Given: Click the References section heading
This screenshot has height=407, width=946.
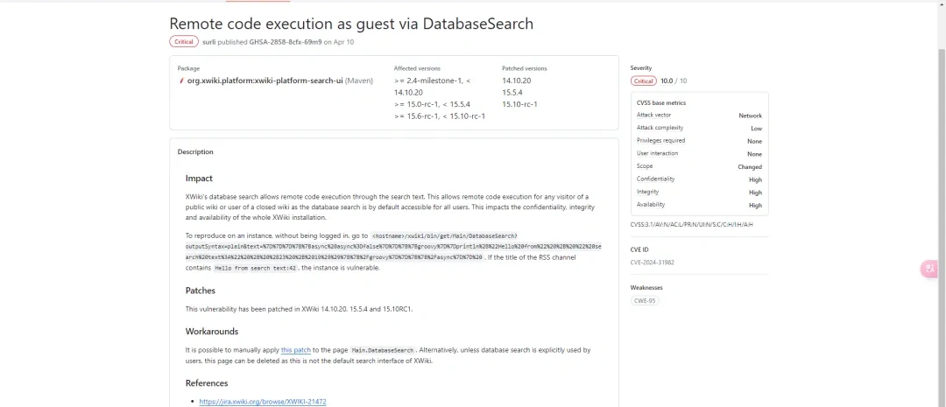Looking at the screenshot, I should pyautogui.click(x=207, y=383).
